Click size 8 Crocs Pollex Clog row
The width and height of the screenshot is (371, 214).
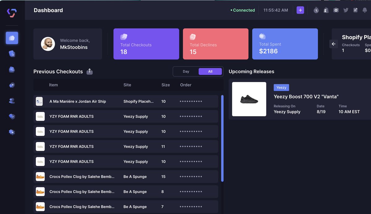click(126, 192)
